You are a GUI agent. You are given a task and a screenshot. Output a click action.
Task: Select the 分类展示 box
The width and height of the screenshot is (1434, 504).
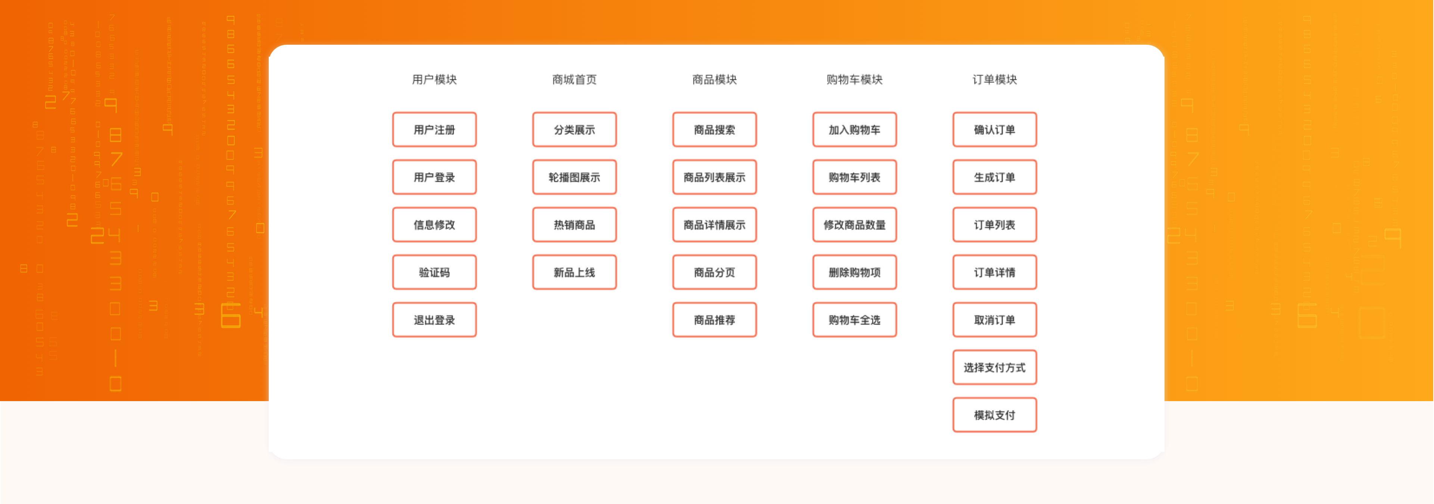coord(574,130)
